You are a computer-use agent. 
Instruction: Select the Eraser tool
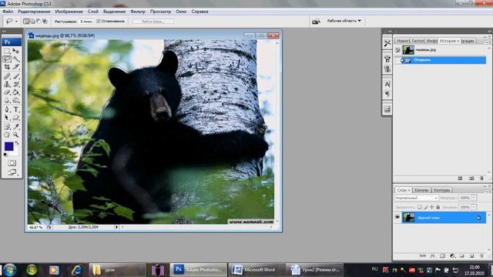coord(7,92)
